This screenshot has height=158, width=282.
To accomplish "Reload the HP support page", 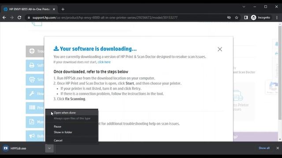I will [19, 18].
